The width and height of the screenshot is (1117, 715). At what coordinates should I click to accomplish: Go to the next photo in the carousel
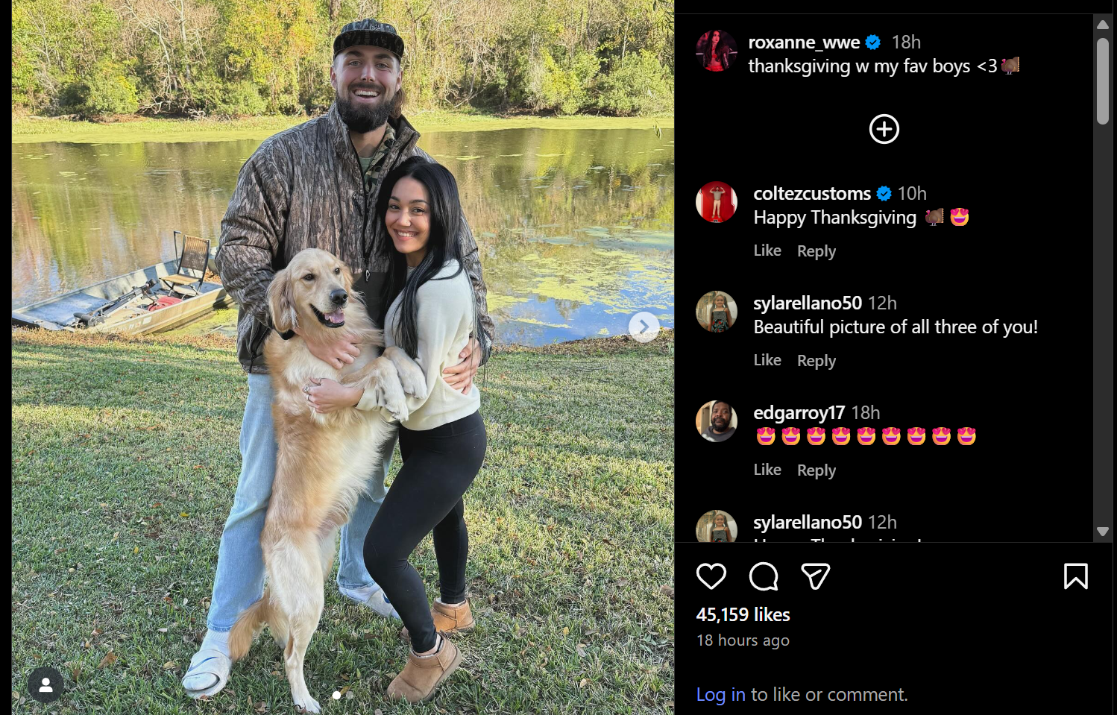click(644, 327)
